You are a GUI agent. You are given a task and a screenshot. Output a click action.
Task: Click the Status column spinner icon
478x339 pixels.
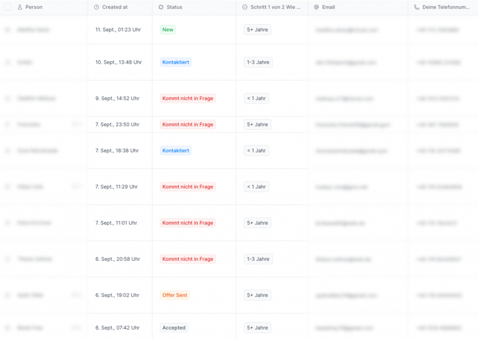pyautogui.click(x=161, y=7)
